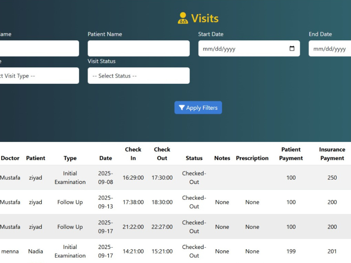Click the Doctor column header
The width and height of the screenshot is (351, 263).
10,158
